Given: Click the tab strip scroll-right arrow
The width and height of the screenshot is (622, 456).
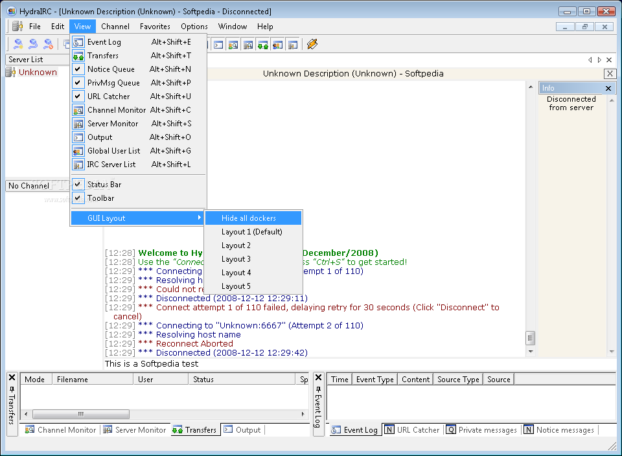Looking at the screenshot, I should click(x=599, y=60).
